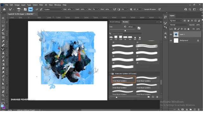Screen dimensions: 203x114
Task: Select the Lasso tool
Action: pos(3,26)
